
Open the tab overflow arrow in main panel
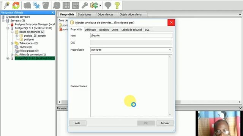click(240, 14)
